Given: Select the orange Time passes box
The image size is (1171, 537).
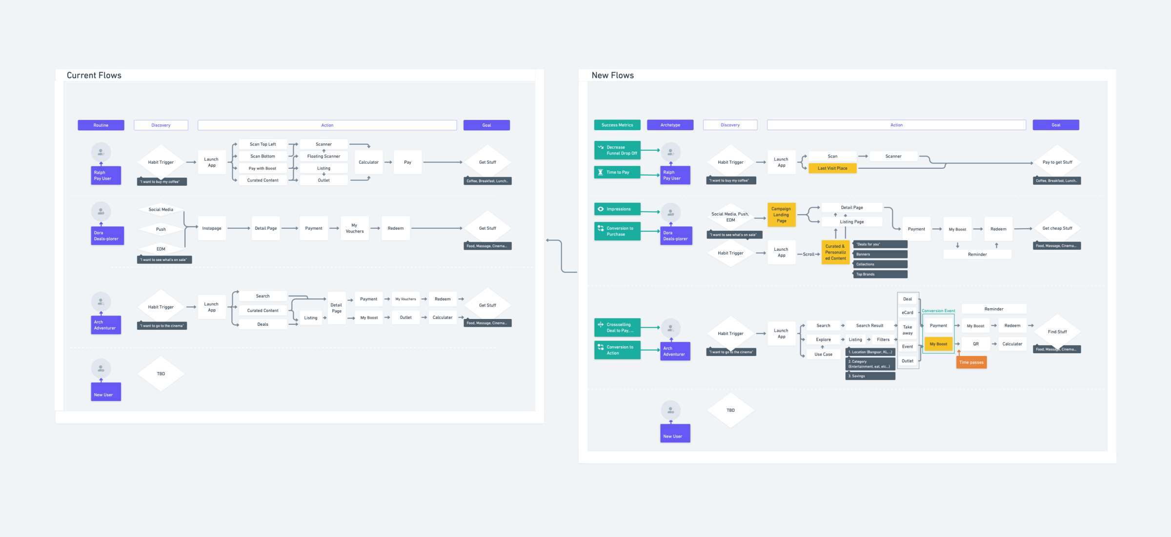Looking at the screenshot, I should click(971, 362).
